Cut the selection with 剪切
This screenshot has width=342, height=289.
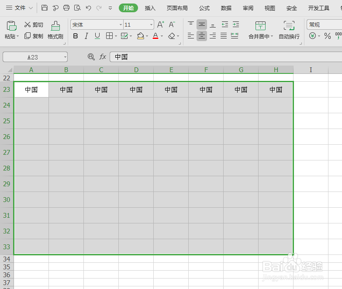34,24
